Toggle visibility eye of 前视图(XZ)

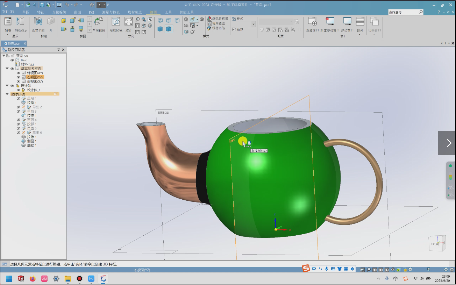[x=19, y=81]
